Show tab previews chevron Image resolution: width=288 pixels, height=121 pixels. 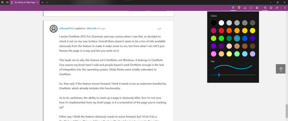click(x=47, y=2)
